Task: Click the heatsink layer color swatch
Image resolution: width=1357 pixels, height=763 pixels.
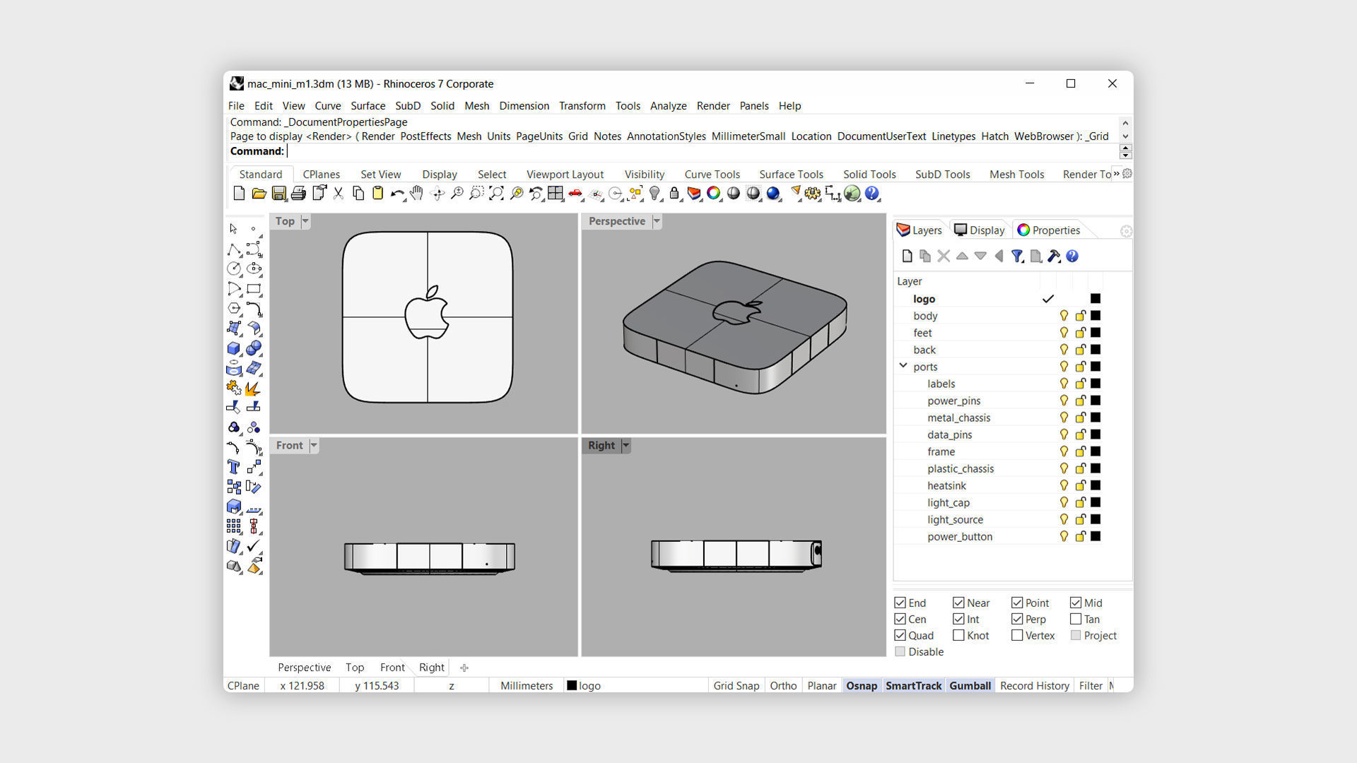Action: coord(1095,485)
